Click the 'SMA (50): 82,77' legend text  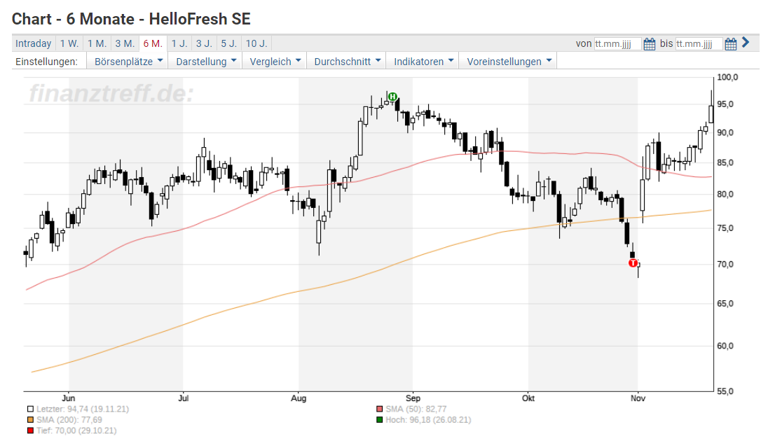(416, 409)
